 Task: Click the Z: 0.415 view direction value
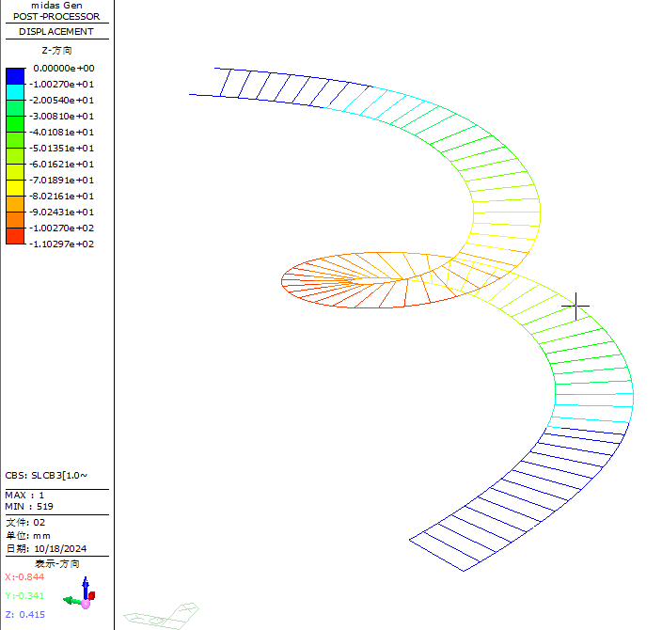tap(25, 614)
